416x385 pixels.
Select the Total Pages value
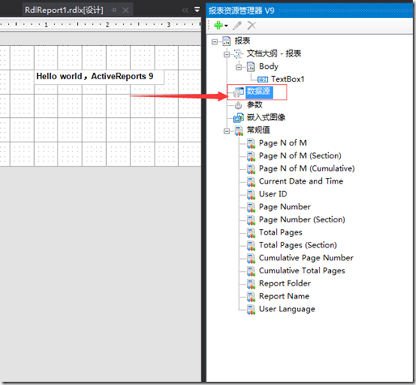281,232
